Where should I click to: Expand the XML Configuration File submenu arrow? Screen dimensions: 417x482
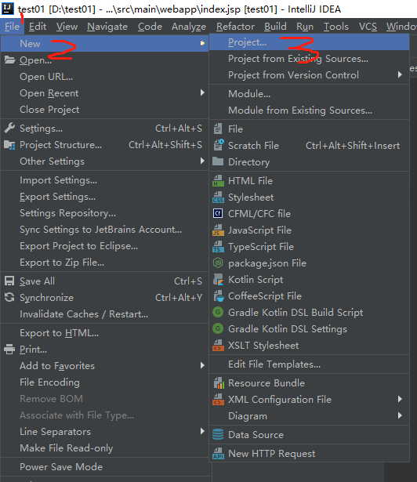pos(400,399)
